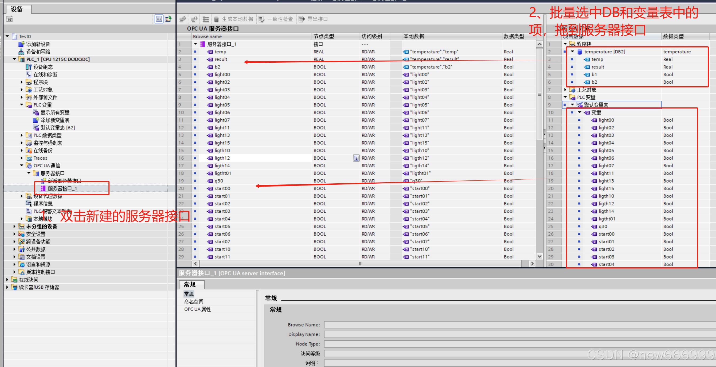Click edit button in ligth12 row
This screenshot has width=716, height=367.
356,158
